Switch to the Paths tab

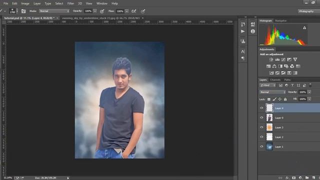(x=287, y=80)
